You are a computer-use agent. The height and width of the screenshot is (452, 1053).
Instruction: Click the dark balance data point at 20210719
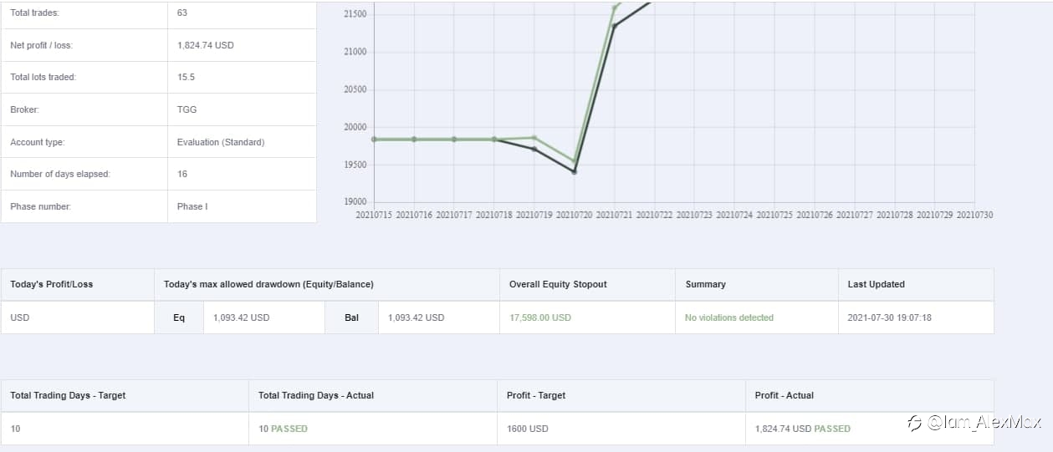click(x=534, y=149)
